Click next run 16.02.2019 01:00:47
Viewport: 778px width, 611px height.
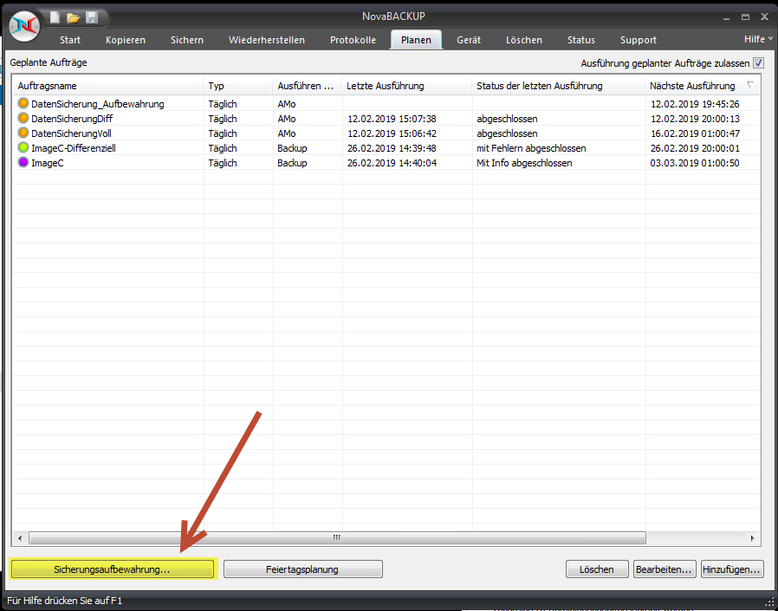(695, 133)
